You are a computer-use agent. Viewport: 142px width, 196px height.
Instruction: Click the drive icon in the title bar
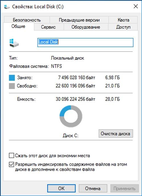pos(7,7)
